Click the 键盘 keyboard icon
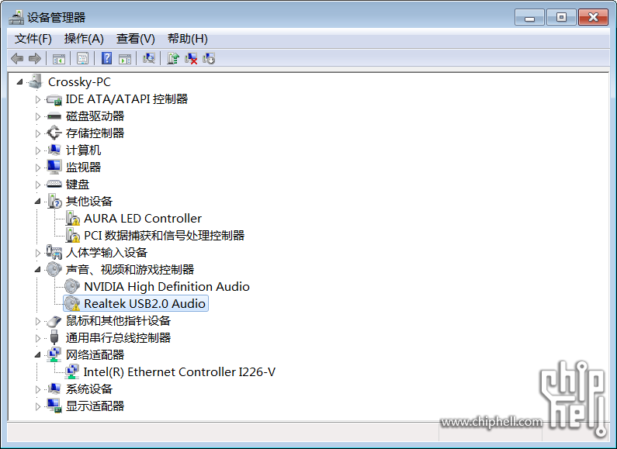The width and height of the screenshot is (617, 449). (54, 184)
